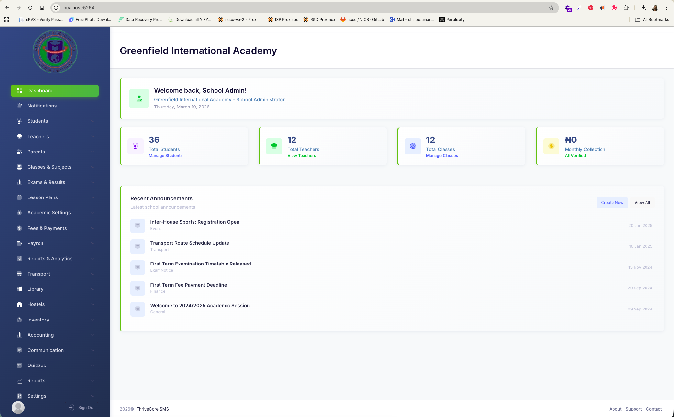Click the Lesson Plans calendar icon

point(19,197)
